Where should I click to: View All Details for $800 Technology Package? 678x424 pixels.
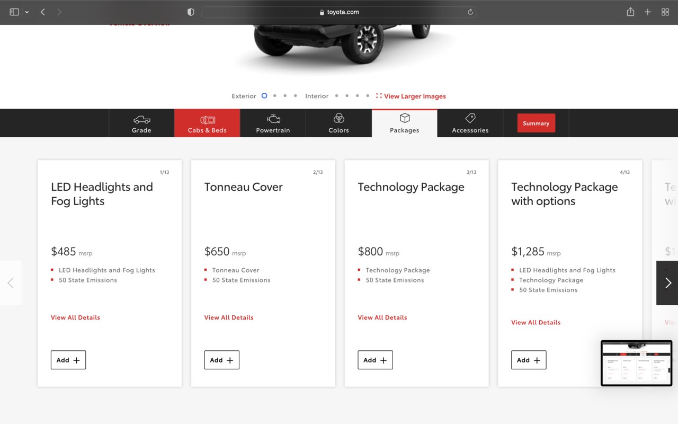coord(382,317)
